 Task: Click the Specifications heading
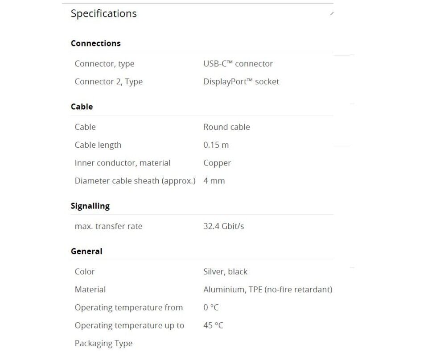[103, 14]
